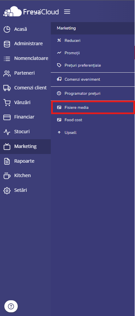The width and height of the screenshot is (135, 316).
Task: Click the Administrare database icon
Action: (7, 44)
